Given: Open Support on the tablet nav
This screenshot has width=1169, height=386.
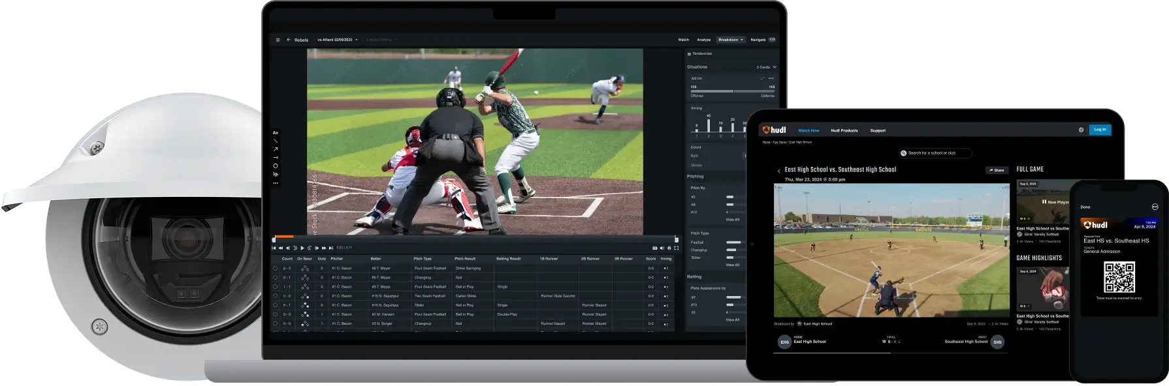Looking at the screenshot, I should pyautogui.click(x=878, y=130).
